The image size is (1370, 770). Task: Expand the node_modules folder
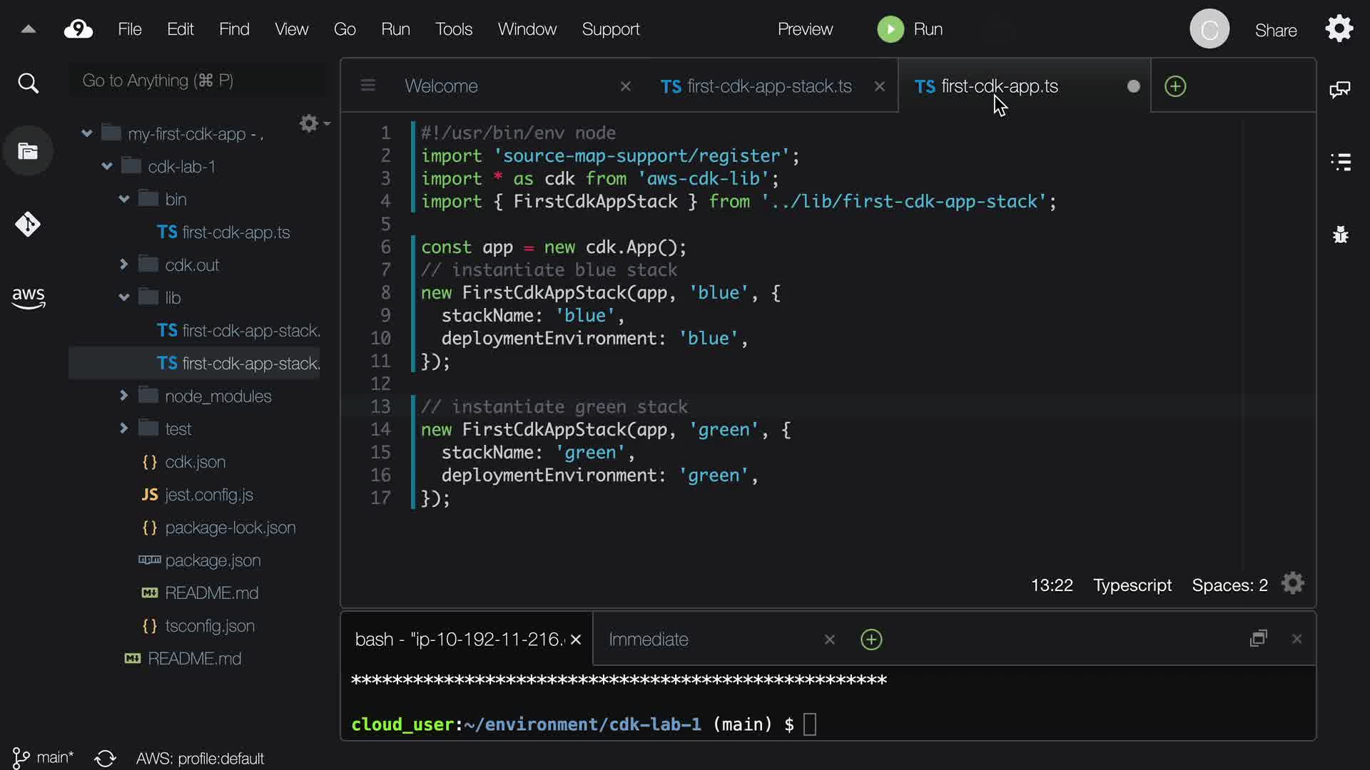[x=124, y=396]
